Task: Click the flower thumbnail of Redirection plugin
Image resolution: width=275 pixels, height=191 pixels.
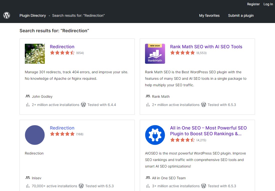Action: click(35, 54)
